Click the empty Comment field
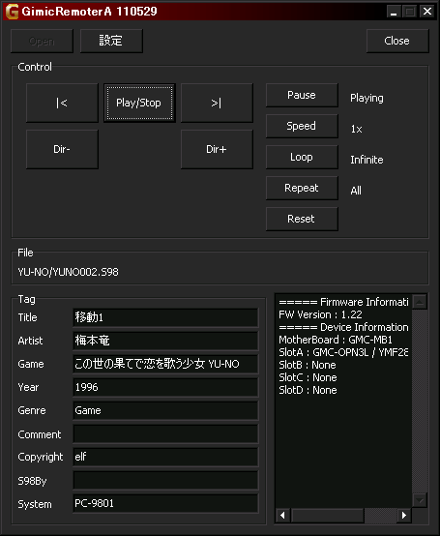Image resolution: width=440 pixels, height=536 pixels. point(165,433)
